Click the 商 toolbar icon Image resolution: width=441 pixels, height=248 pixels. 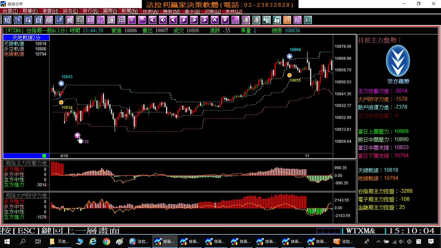49,20
